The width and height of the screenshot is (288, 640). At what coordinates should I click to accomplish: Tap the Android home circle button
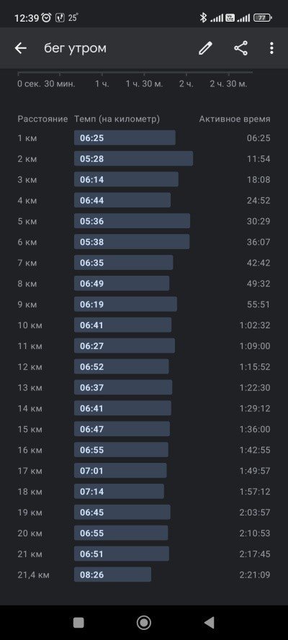143,623
